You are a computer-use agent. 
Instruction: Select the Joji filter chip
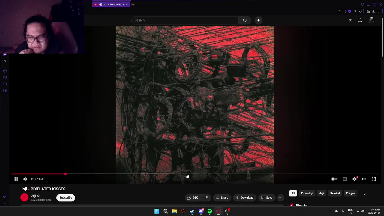tap(322, 193)
